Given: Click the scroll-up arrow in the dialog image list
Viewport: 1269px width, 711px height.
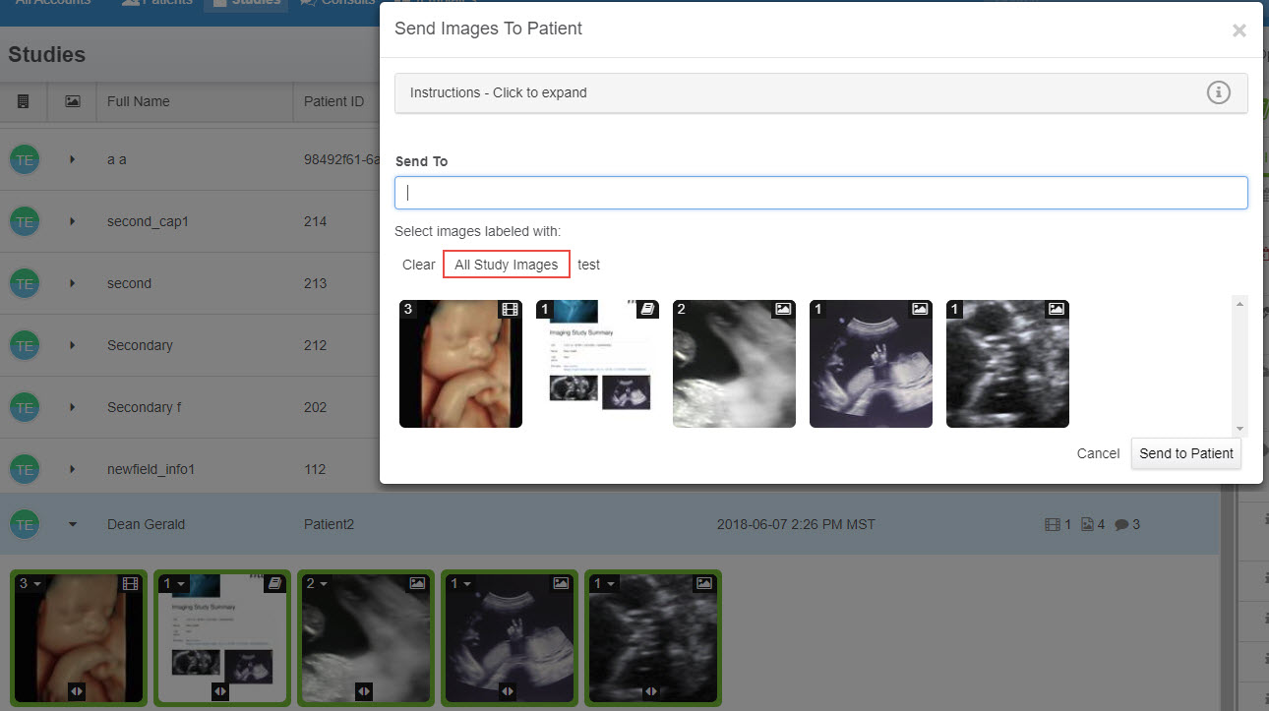Looking at the screenshot, I should (x=1239, y=304).
